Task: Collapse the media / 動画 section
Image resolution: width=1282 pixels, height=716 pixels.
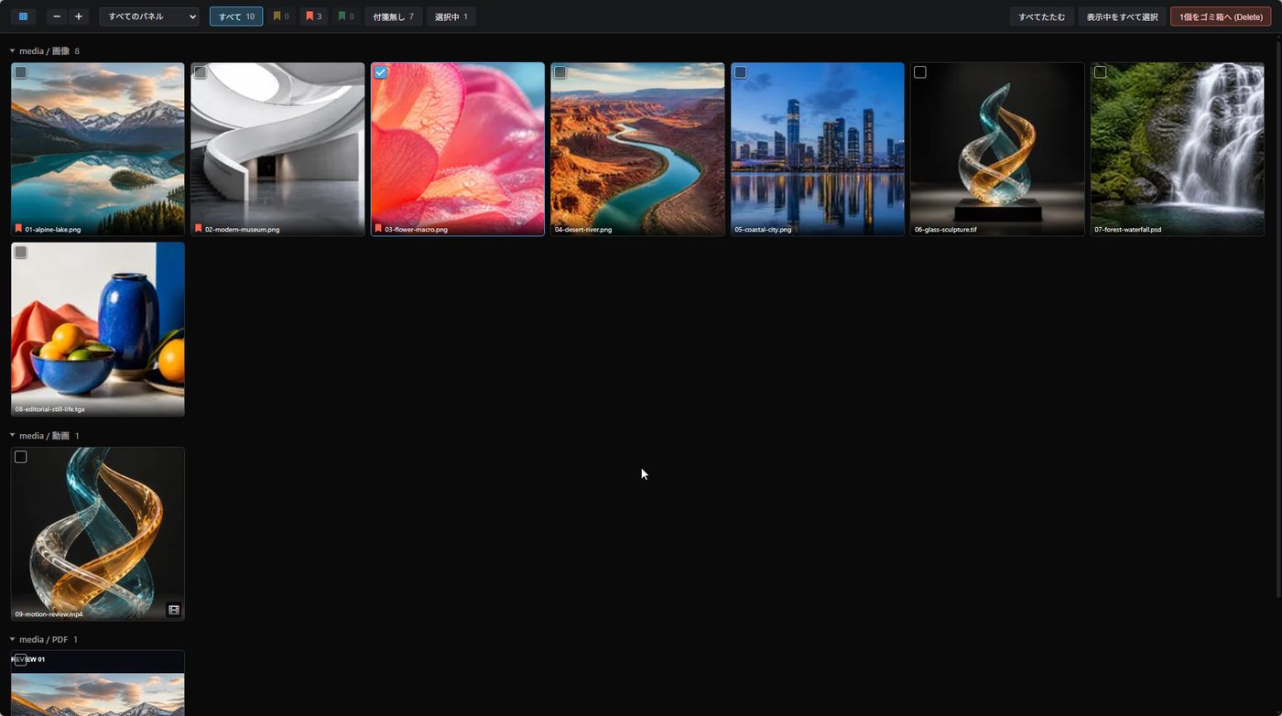Action: click(12, 436)
